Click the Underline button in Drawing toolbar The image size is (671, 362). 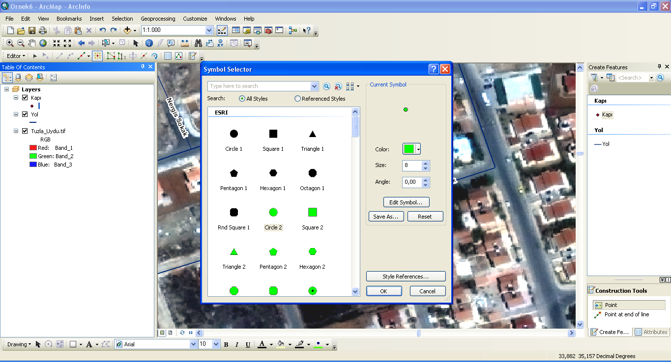point(248,344)
